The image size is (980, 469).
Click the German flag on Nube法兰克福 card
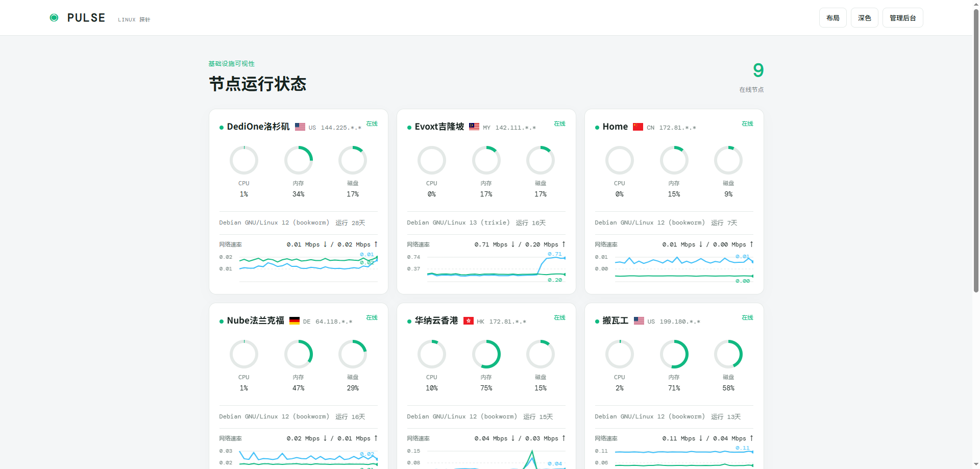[295, 320]
